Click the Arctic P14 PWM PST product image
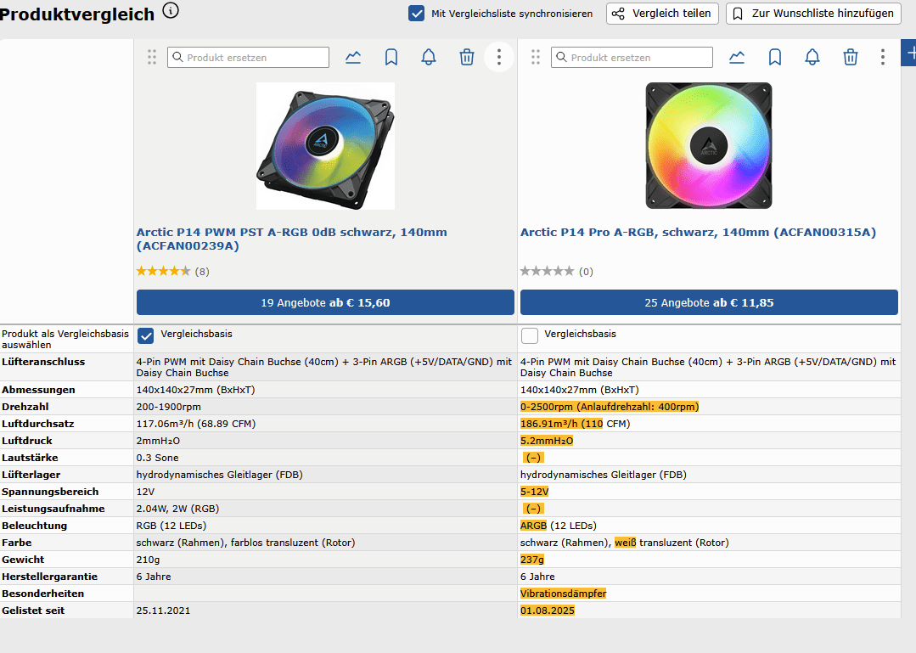Image resolution: width=916 pixels, height=653 pixels. point(325,146)
